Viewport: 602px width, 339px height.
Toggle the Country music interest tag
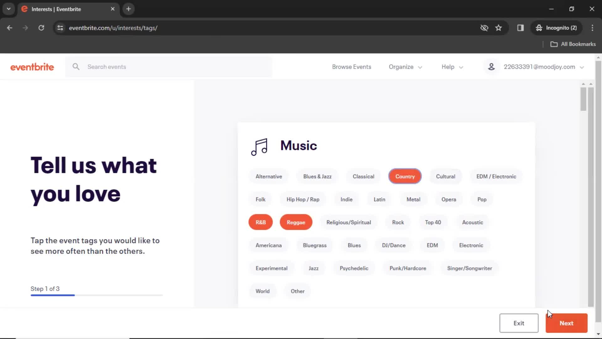[x=405, y=176]
